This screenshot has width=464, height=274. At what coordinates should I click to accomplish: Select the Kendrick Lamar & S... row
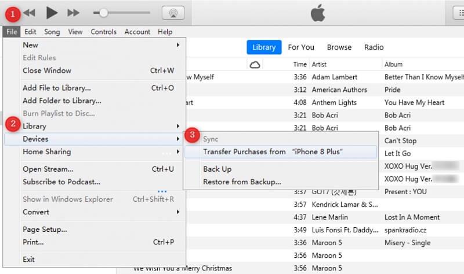325,205
